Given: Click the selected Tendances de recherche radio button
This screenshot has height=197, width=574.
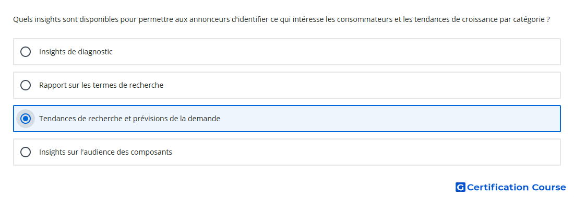Looking at the screenshot, I should (x=26, y=119).
